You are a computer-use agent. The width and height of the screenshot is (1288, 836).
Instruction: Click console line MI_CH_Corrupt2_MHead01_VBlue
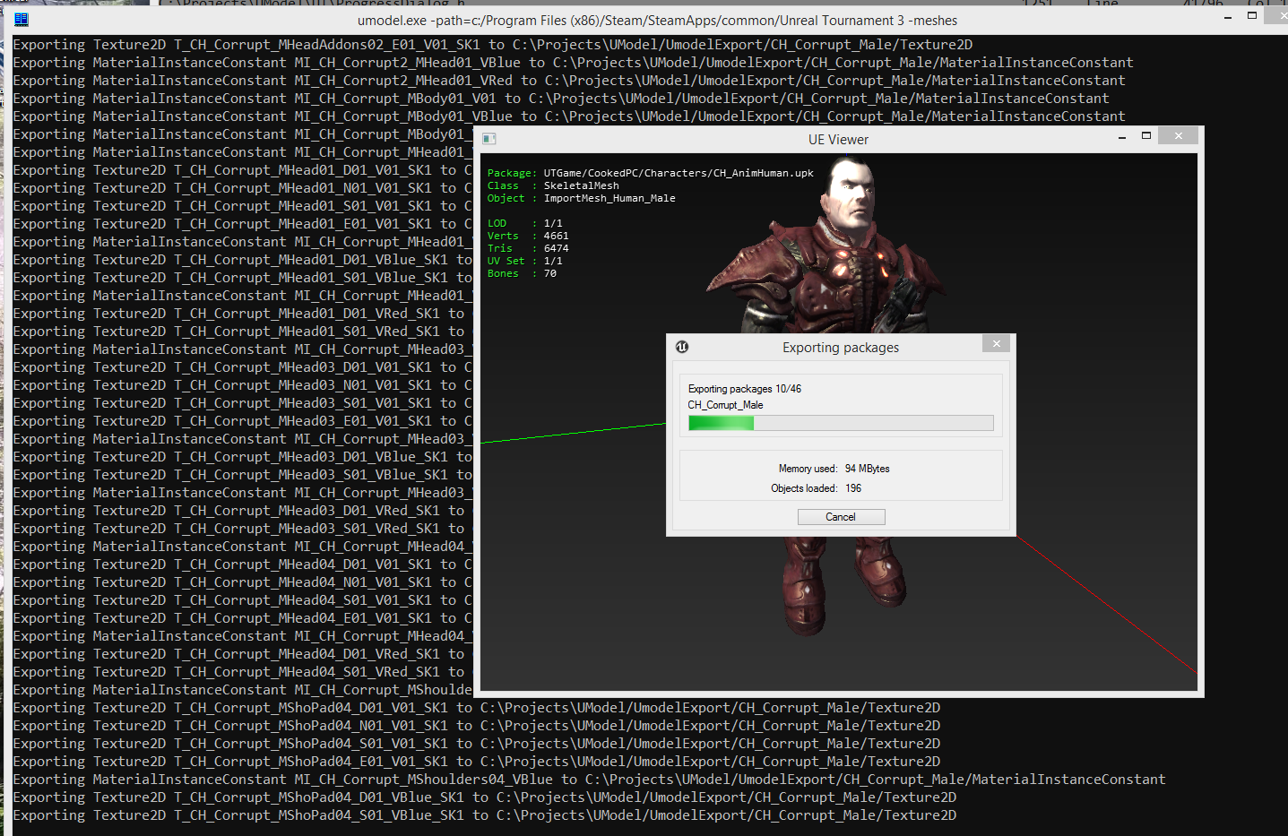(573, 63)
